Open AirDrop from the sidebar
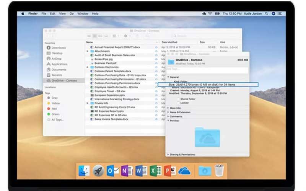 [x=54, y=59]
